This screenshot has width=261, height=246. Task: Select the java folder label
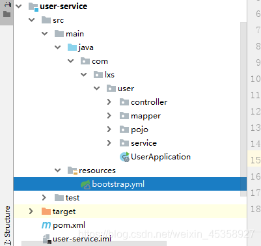[86, 48]
